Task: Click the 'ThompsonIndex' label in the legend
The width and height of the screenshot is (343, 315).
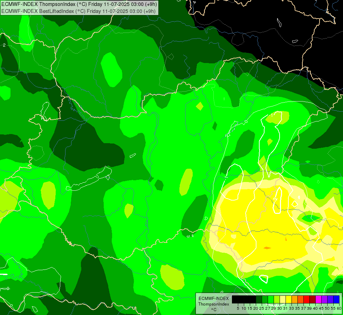Action: 214,304
